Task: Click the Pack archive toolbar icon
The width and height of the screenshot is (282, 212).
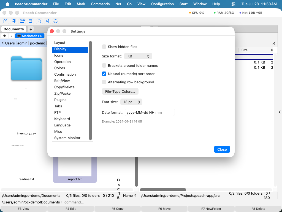Action: click(x=30, y=21)
